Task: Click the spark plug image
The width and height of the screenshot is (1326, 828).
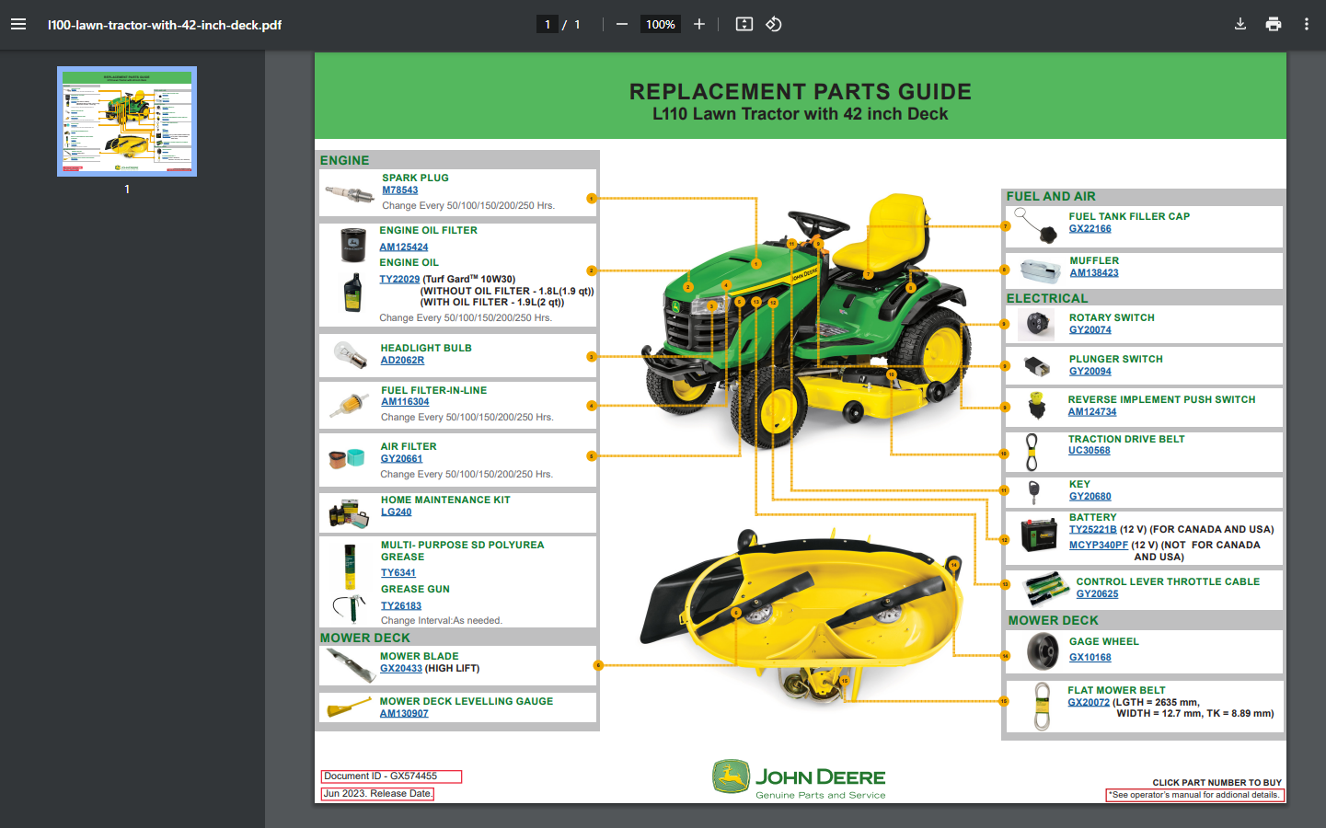Action: [349, 193]
